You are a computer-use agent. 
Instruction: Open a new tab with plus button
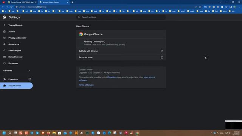(72, 2)
